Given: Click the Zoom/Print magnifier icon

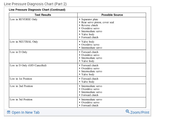Looking at the screenshot, I should 128,112.
